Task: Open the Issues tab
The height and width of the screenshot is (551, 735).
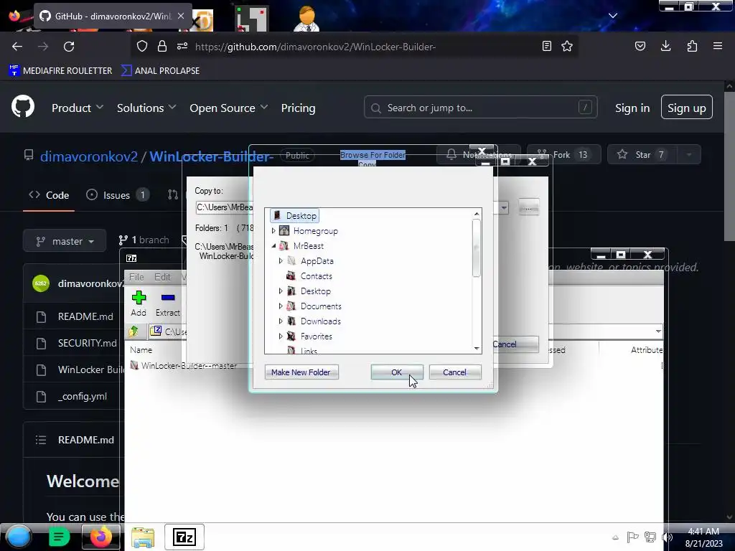Action: point(118,195)
